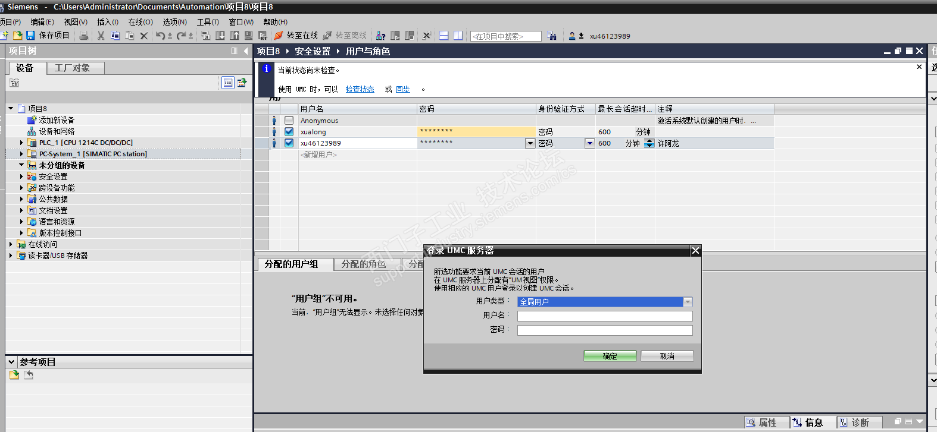Expand the 安全设置 tree node

tap(21, 176)
